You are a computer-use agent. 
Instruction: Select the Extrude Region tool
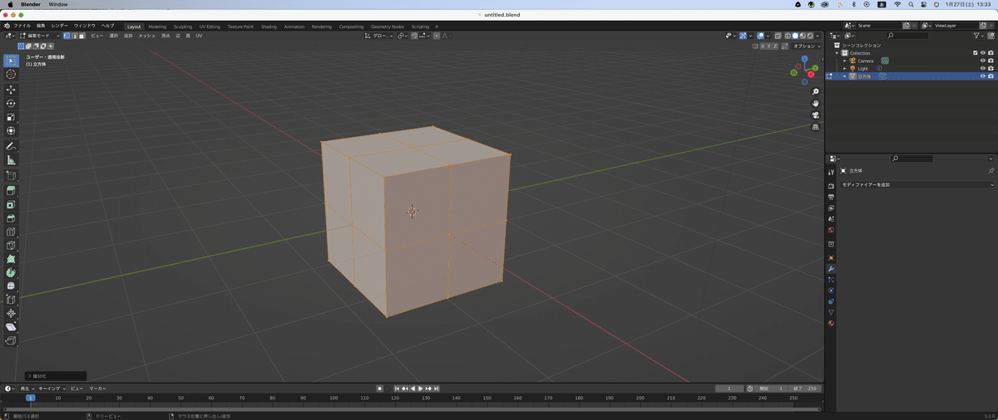[x=11, y=191]
